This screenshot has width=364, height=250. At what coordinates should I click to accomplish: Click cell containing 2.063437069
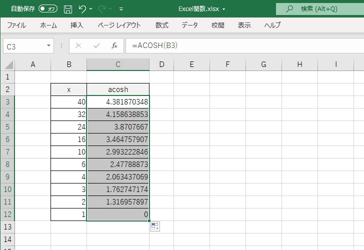(x=118, y=177)
